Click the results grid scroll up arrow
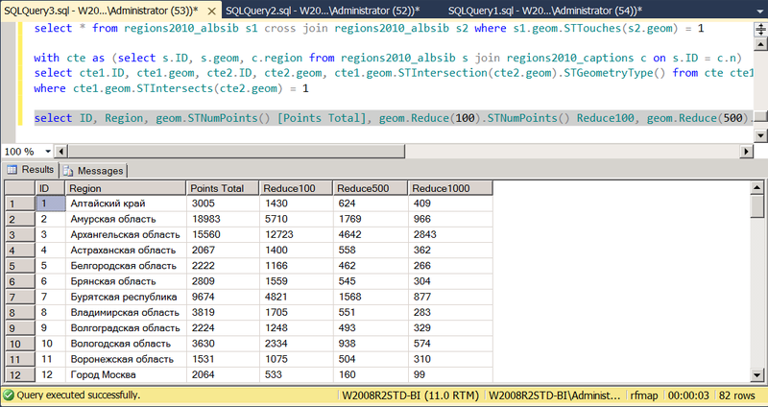 point(757,188)
